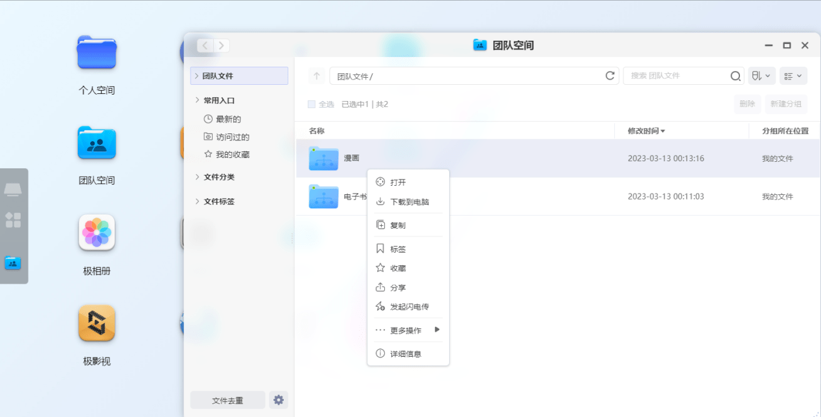This screenshot has width=821, height=417.
Task: Collapse the 常用入口 section chevron
Action: [197, 100]
